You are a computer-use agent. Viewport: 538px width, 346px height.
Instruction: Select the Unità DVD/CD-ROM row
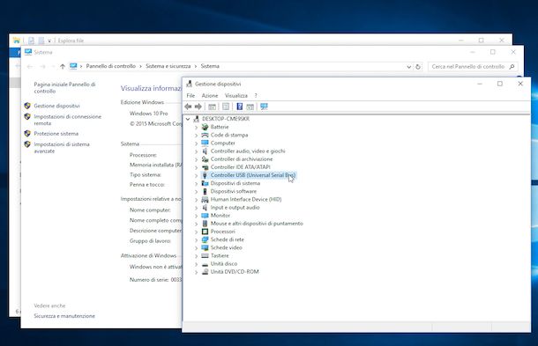pos(235,272)
